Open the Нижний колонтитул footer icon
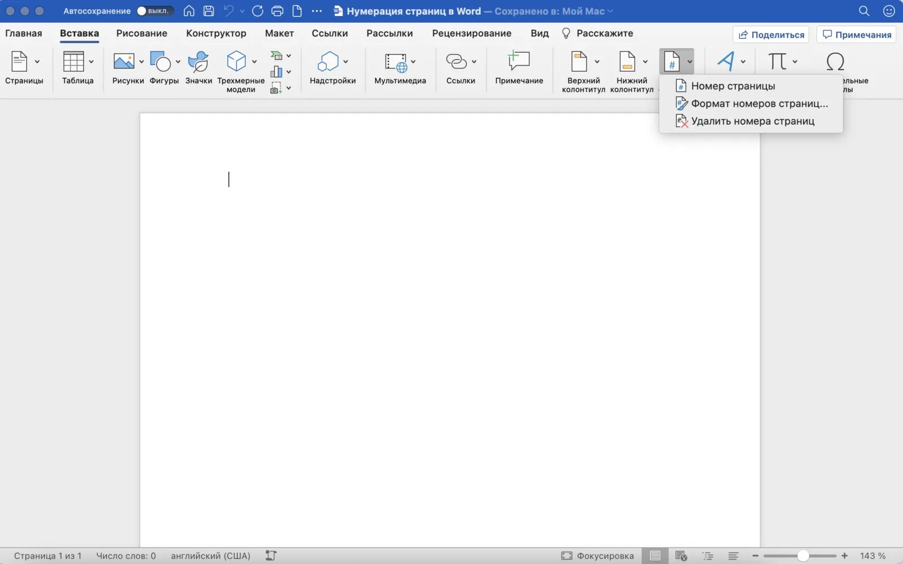903x564 pixels. pyautogui.click(x=627, y=61)
